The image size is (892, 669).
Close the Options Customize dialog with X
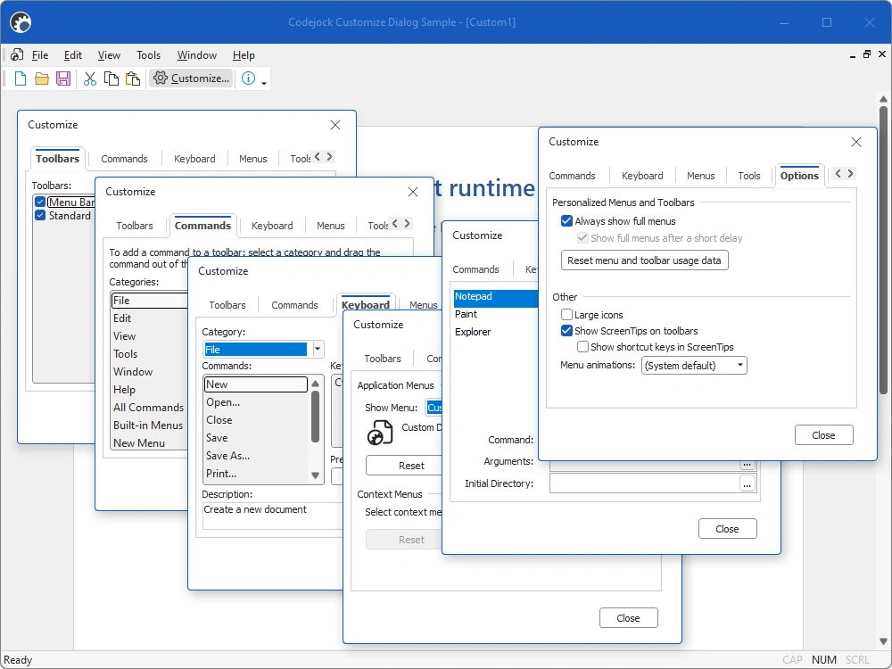[x=856, y=142]
